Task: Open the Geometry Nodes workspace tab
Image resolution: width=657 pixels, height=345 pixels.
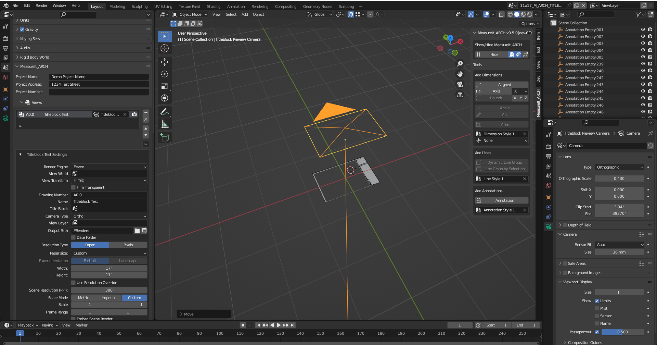Action: tap(318, 7)
